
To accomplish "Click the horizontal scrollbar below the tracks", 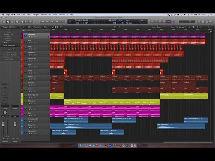I will click(188, 142).
